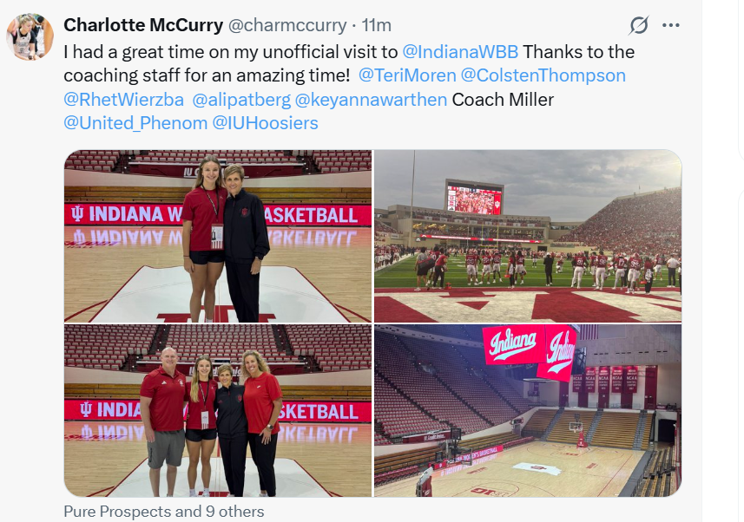
Task: Click the Grok slashed-circle icon
Action: pos(639,25)
